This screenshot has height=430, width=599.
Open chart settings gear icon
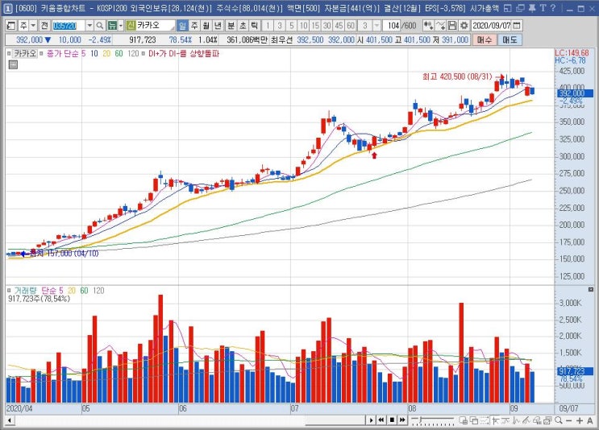point(464,26)
